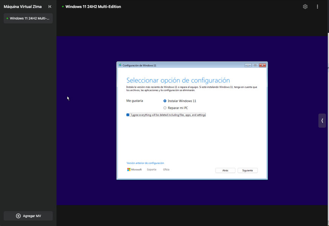Screen dimensions: 329x226
Task: Open Versión anterior de configuración link
Action: click(x=145, y=163)
